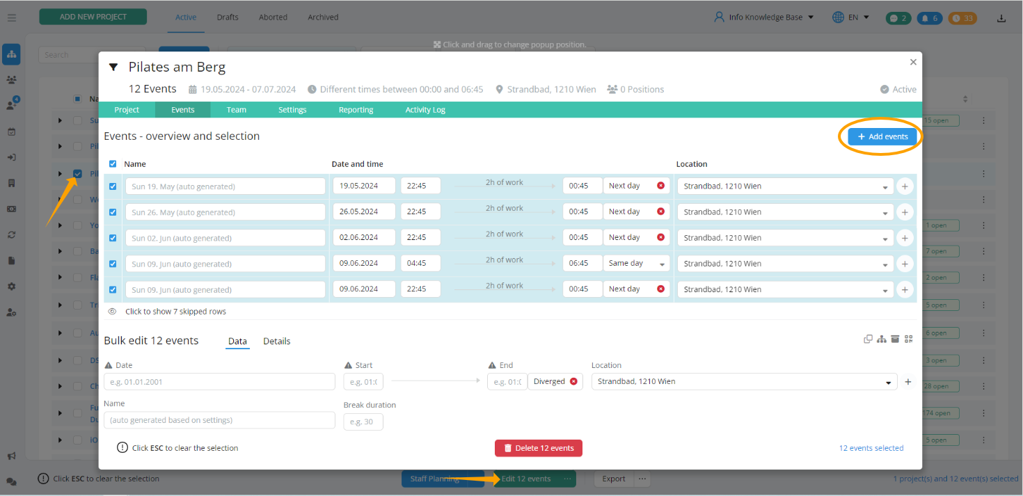Uncheck the 09.06.2024 22:45 event checkbox
The width and height of the screenshot is (1023, 496).
[113, 289]
